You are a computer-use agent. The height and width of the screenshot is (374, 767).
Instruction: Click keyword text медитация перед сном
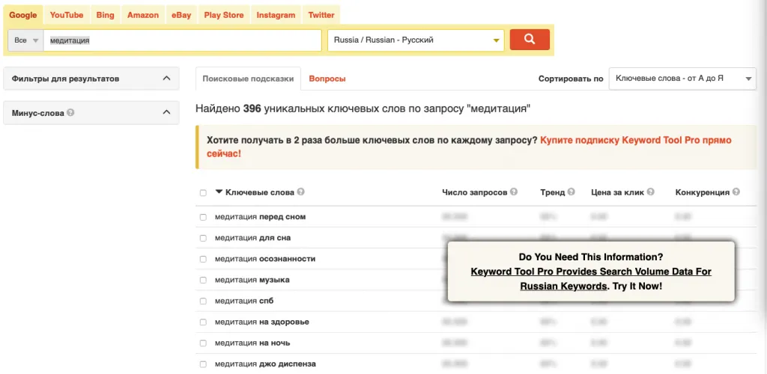click(260, 217)
